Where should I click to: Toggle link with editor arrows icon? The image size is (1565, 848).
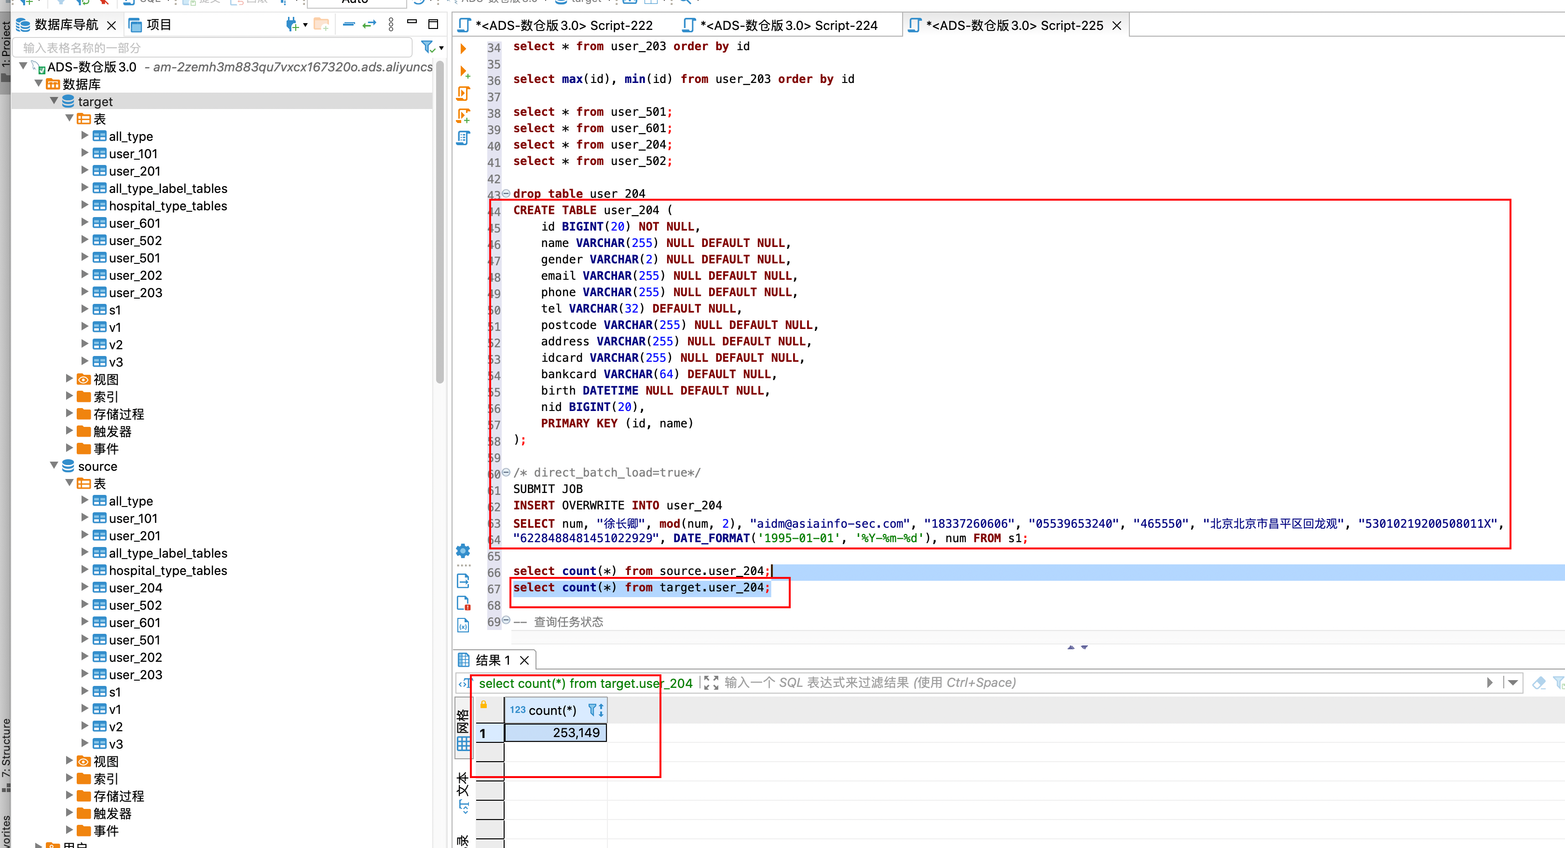point(370,24)
